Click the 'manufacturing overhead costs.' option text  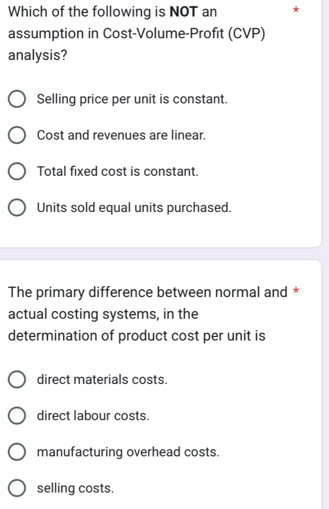(129, 452)
